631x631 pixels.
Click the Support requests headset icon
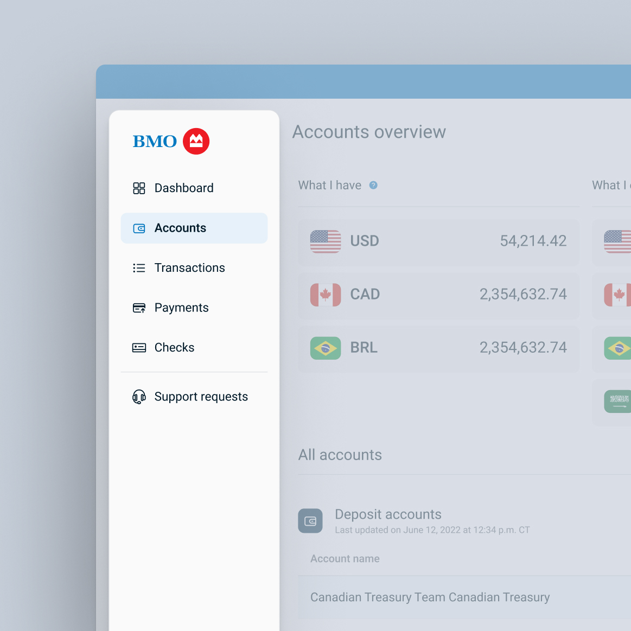139,397
